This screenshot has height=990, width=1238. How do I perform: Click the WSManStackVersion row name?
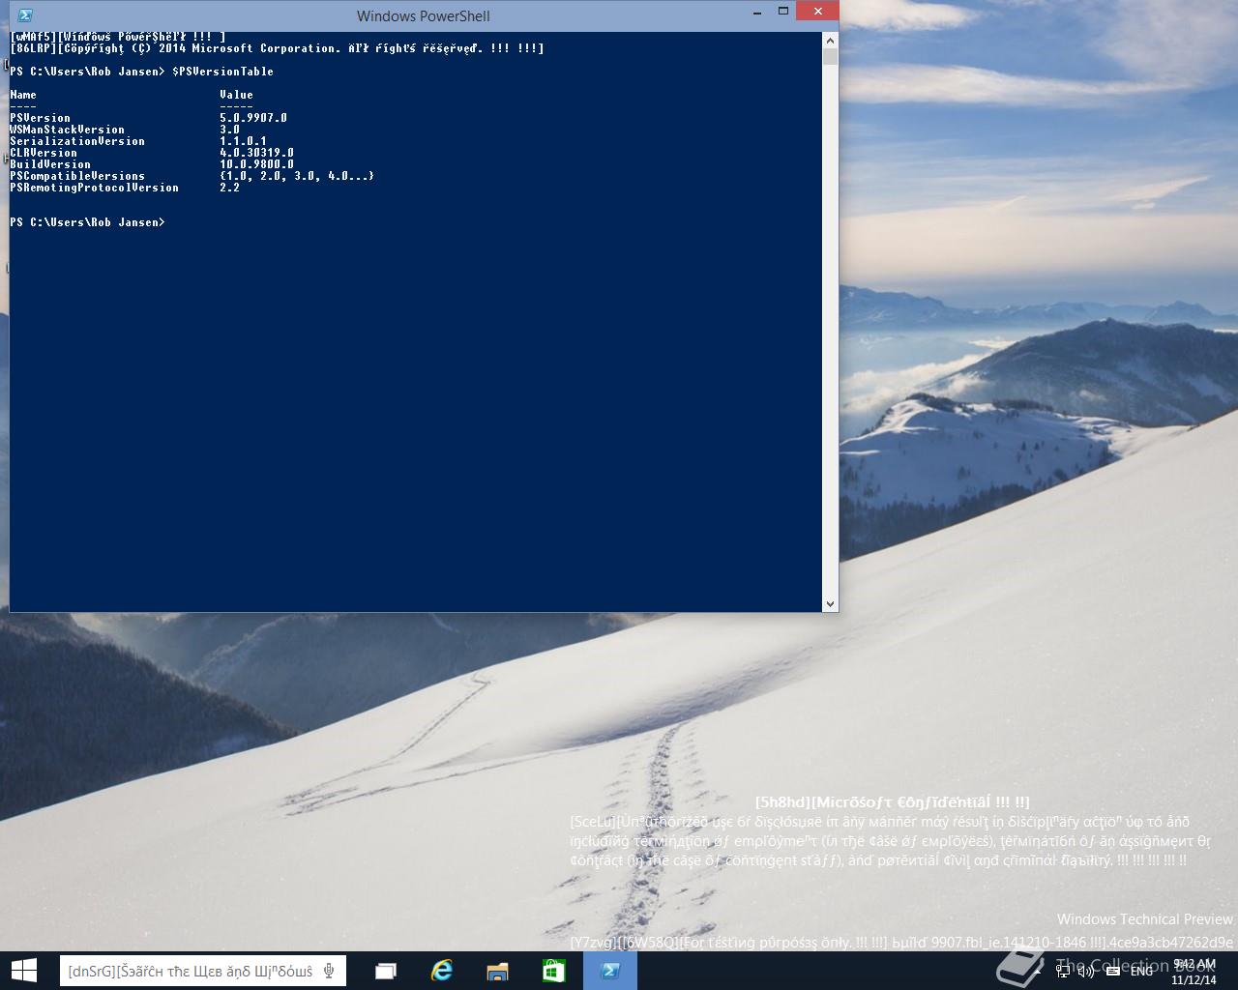pyautogui.click(x=67, y=130)
